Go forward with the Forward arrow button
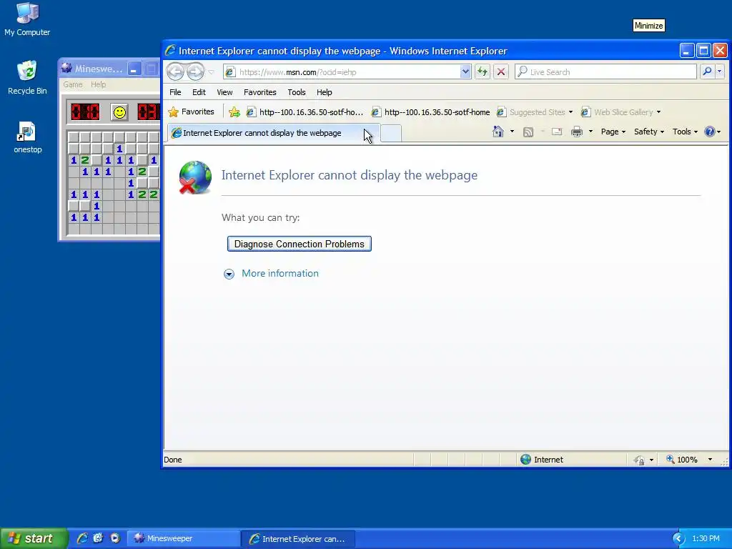Image resolution: width=732 pixels, height=549 pixels. 196,72
